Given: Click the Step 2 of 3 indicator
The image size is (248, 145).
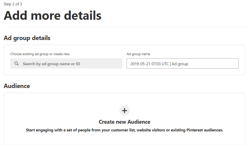Looking at the screenshot, I should [x=13, y=4].
